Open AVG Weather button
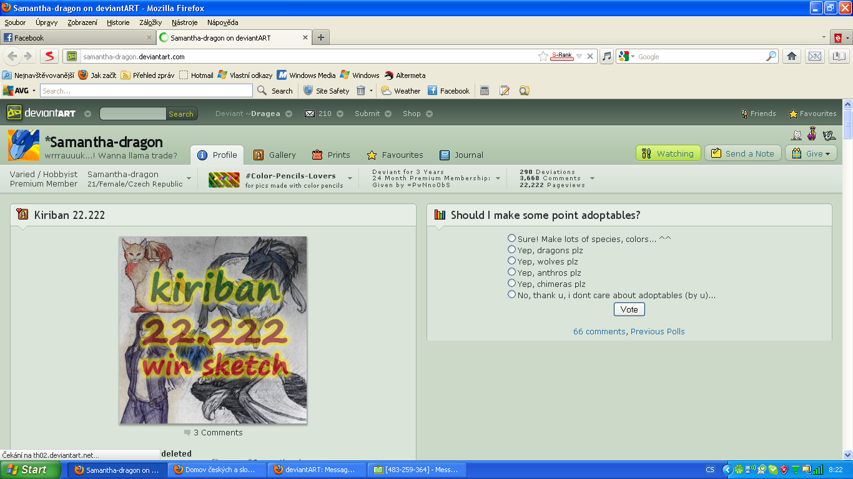Viewport: 853px width, 479px height. 400,90
